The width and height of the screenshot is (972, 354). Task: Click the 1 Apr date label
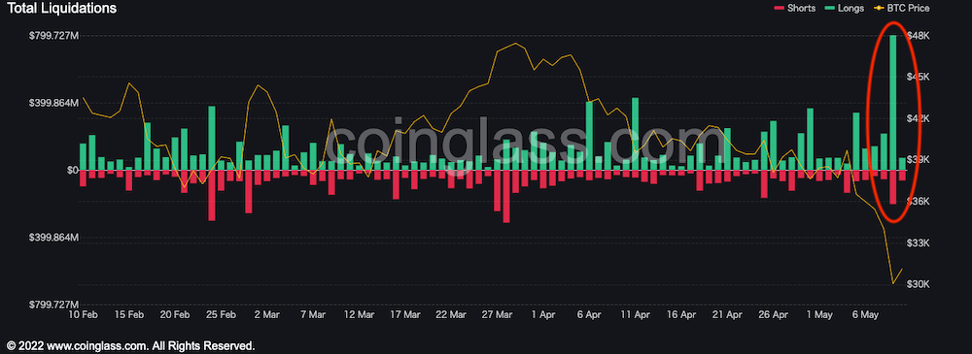click(x=542, y=315)
